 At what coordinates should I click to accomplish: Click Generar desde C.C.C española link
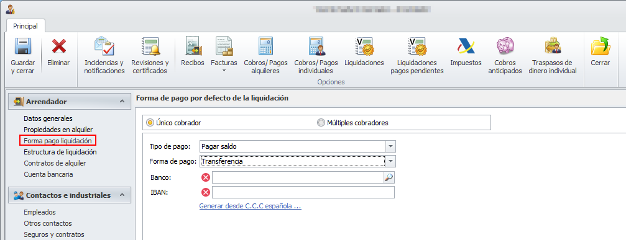point(250,207)
